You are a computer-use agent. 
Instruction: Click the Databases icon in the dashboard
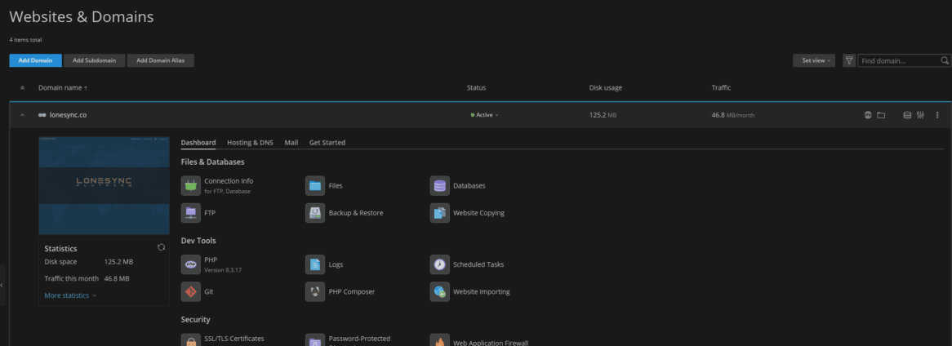(x=440, y=185)
